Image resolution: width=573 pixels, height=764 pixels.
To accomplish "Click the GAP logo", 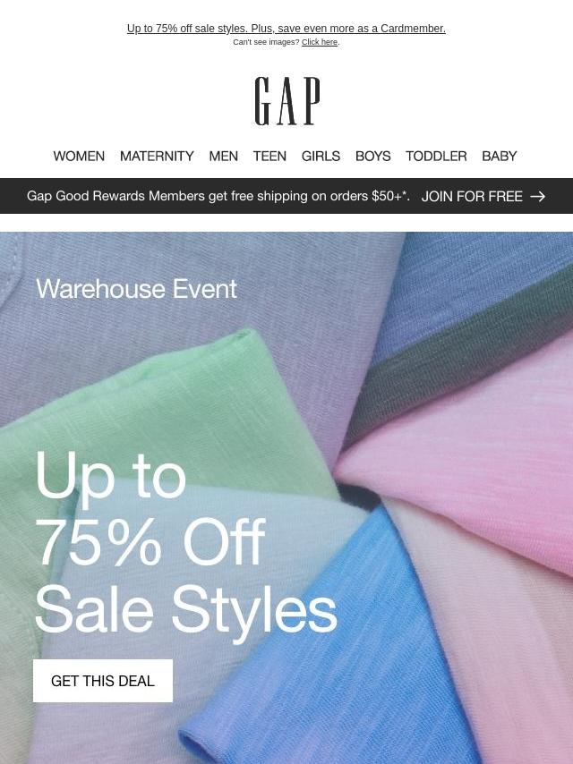I will [287, 101].
